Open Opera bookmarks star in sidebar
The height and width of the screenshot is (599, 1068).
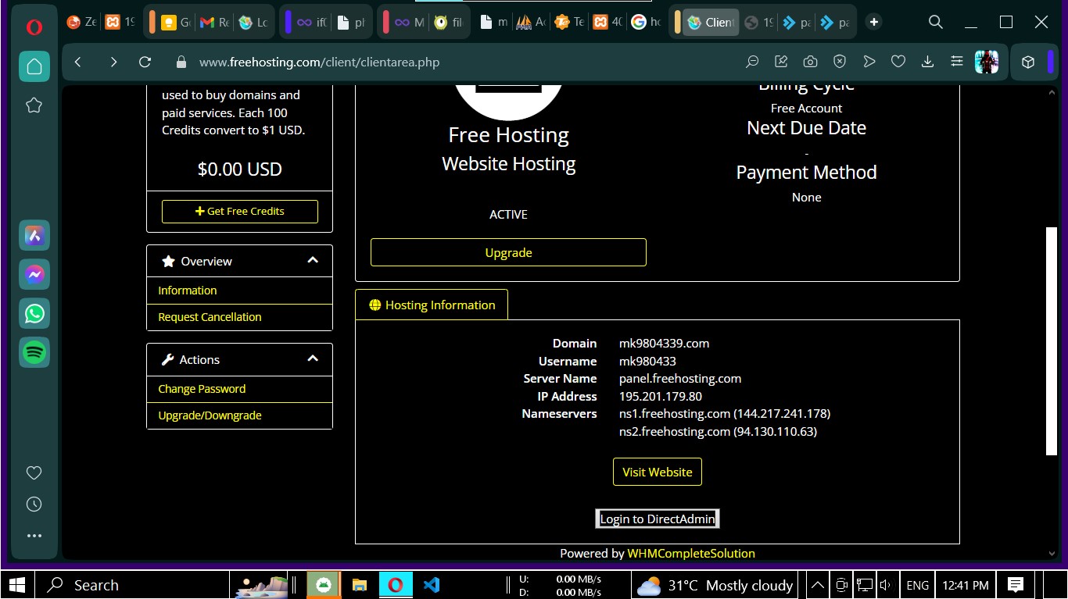tap(34, 105)
